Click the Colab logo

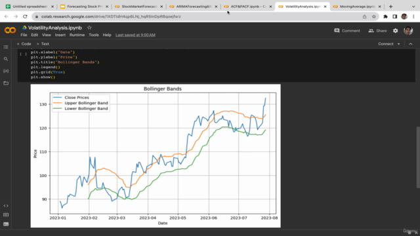(x=10, y=30)
